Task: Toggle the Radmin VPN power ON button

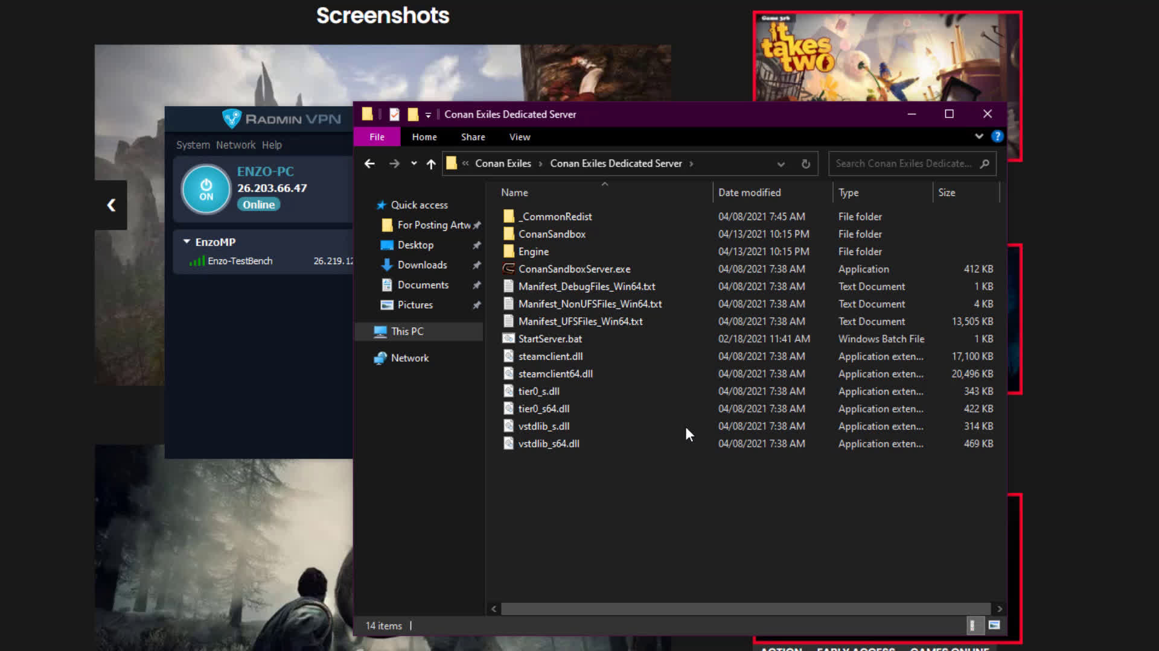Action: pyautogui.click(x=206, y=189)
